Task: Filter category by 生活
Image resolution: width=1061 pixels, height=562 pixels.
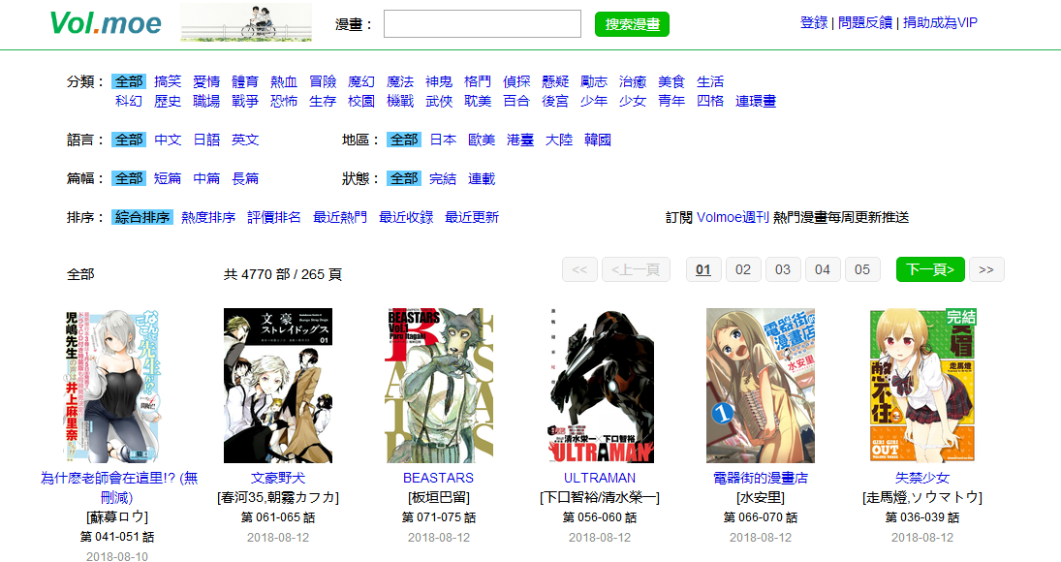Action: [x=710, y=81]
